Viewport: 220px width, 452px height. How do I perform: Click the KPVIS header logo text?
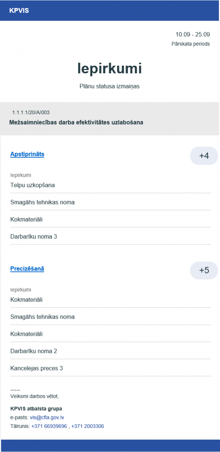coord(19,11)
